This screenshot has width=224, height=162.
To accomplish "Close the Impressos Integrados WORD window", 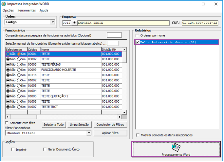I will (x=216, y=4).
